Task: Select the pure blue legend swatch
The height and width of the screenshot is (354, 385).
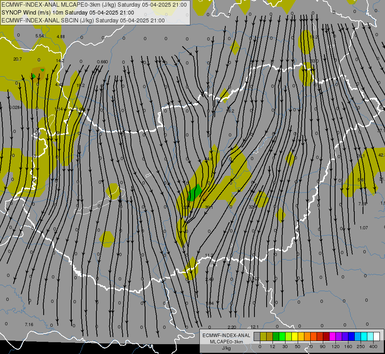Action: point(351,337)
